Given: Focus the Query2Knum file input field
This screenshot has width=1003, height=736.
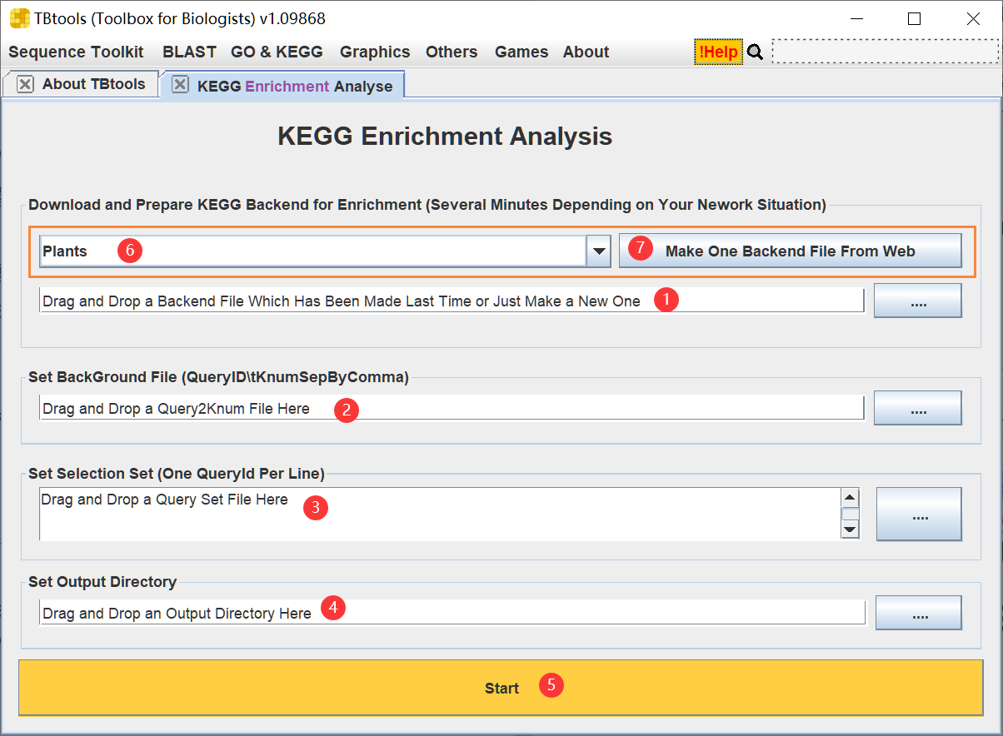Looking at the screenshot, I should (452, 409).
